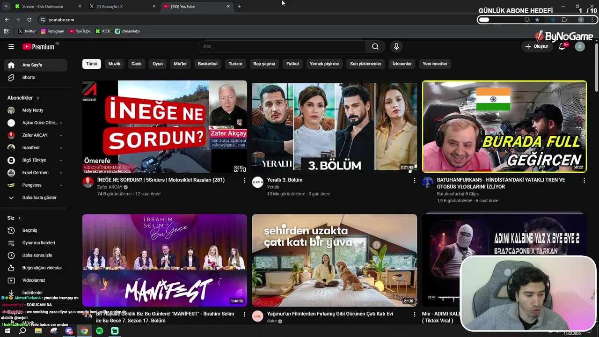Open the KICK bookmark

tap(103, 31)
